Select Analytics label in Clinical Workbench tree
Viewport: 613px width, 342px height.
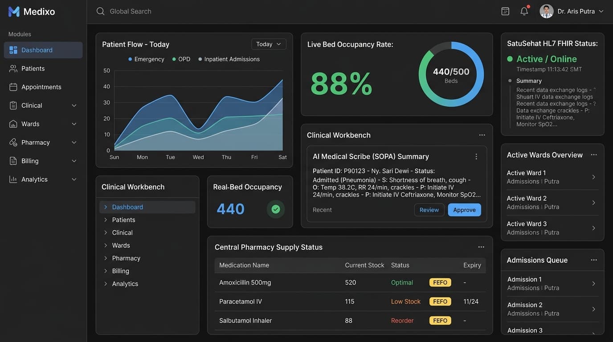tap(125, 284)
